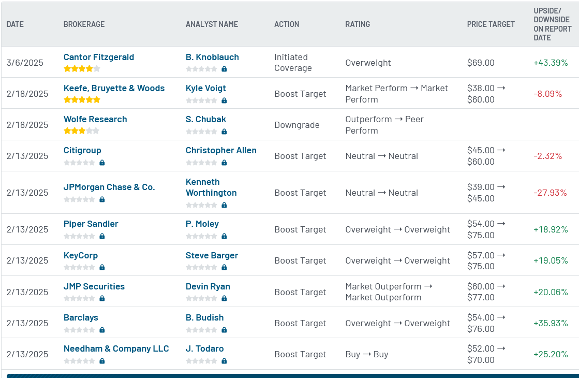Select the Downgrade action cell
Viewport: 579px width, 378px height.
point(297,125)
